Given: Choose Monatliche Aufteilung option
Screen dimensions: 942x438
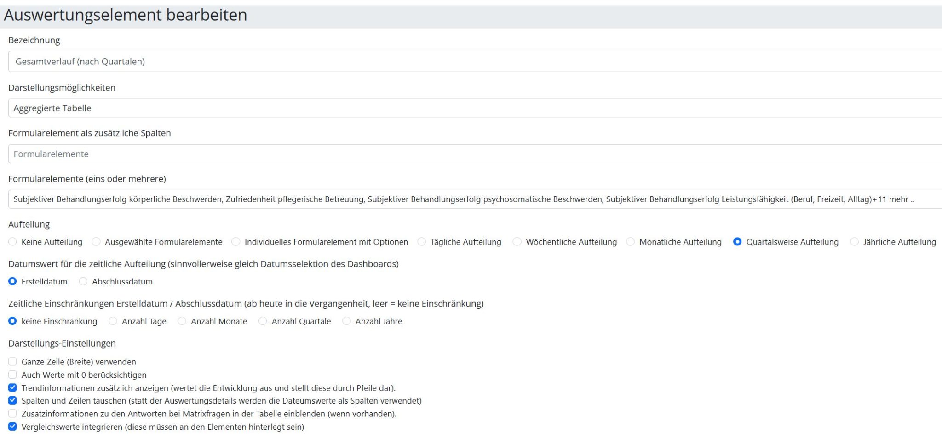Looking at the screenshot, I should tap(631, 242).
